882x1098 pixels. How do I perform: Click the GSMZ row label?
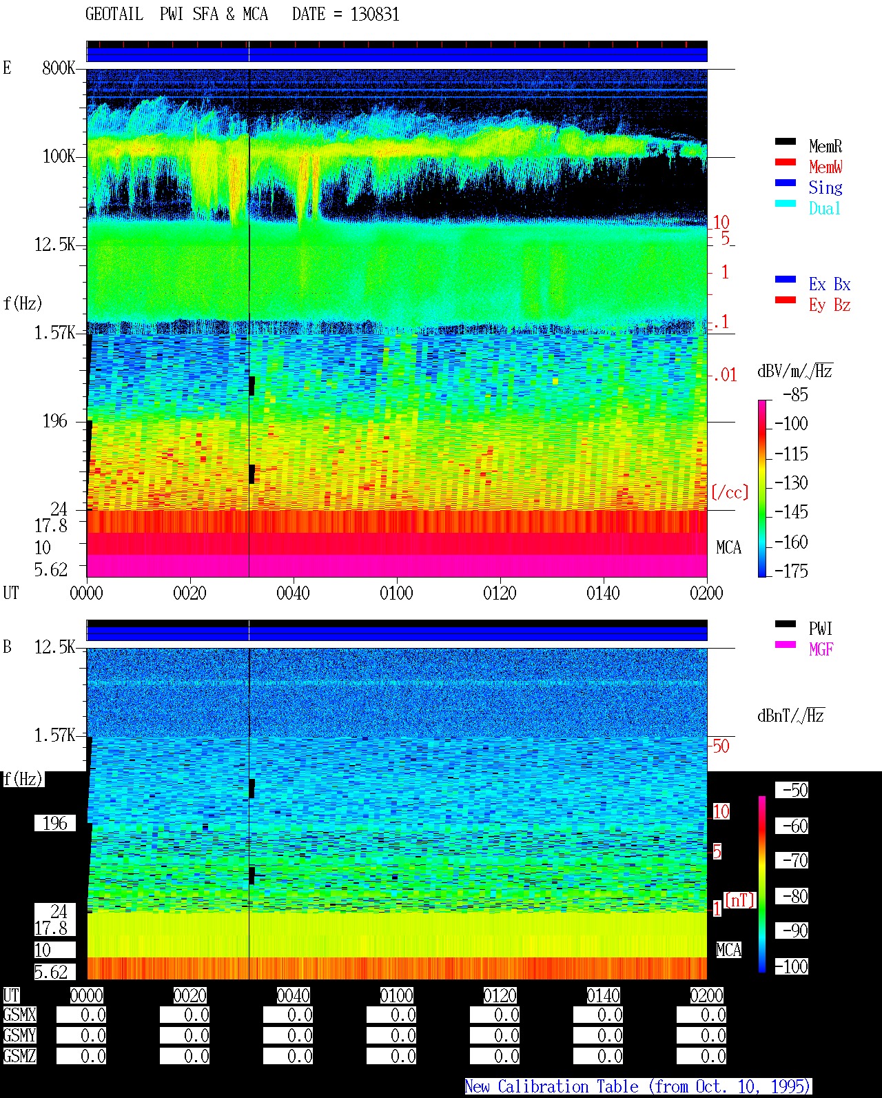19,1056
